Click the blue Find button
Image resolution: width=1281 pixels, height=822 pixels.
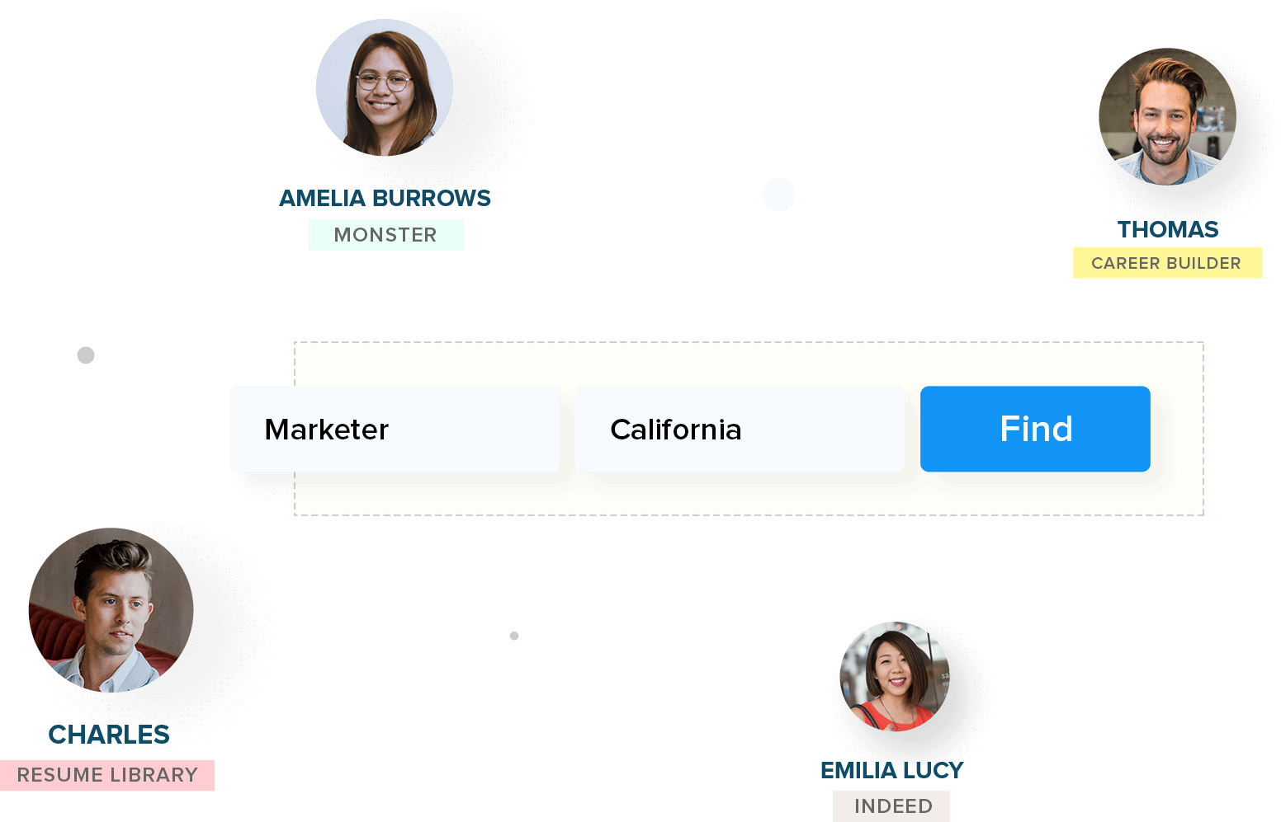point(1035,429)
